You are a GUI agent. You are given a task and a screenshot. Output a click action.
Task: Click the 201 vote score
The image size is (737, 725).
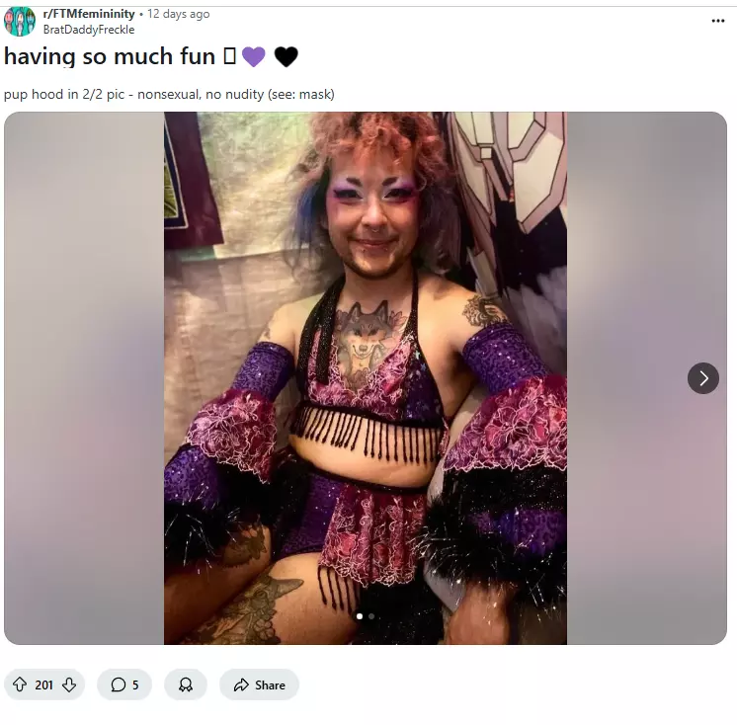(x=44, y=685)
